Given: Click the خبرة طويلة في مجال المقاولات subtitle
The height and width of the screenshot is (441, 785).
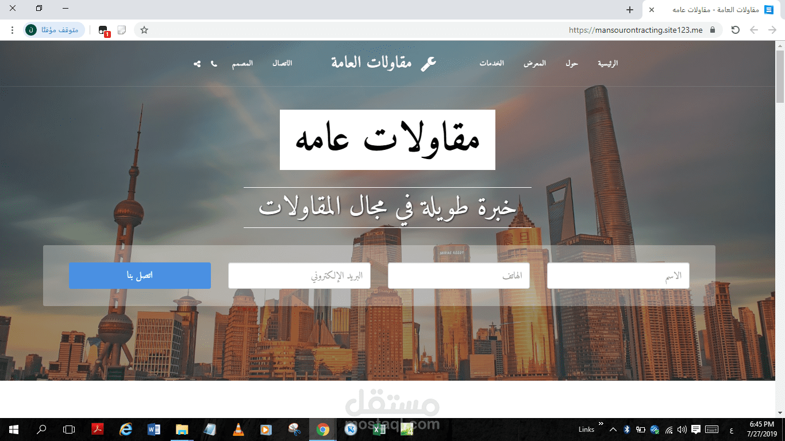Looking at the screenshot, I should [x=387, y=207].
